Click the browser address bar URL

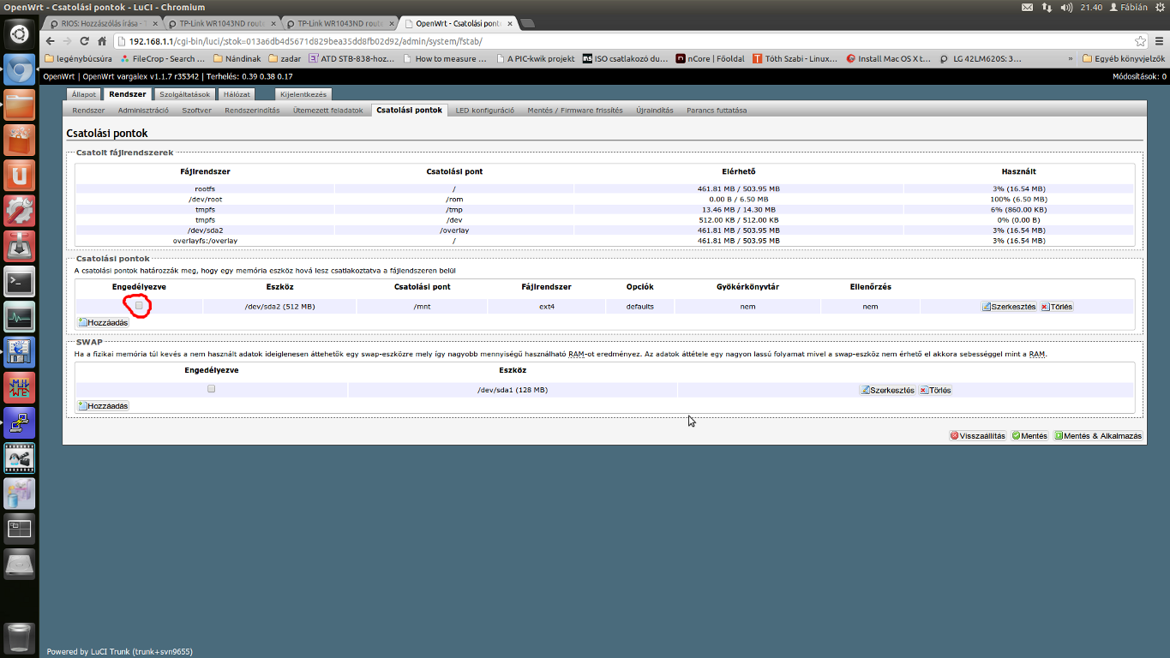305,40
